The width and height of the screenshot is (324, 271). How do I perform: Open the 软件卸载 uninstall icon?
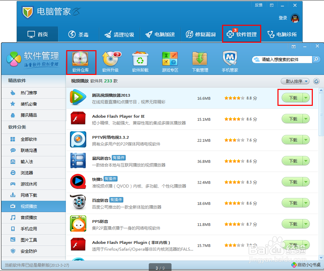[140, 62]
